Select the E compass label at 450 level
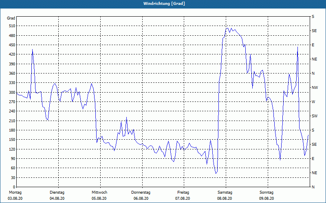Viewport: 326px width, 203px height. pos(313,45)
